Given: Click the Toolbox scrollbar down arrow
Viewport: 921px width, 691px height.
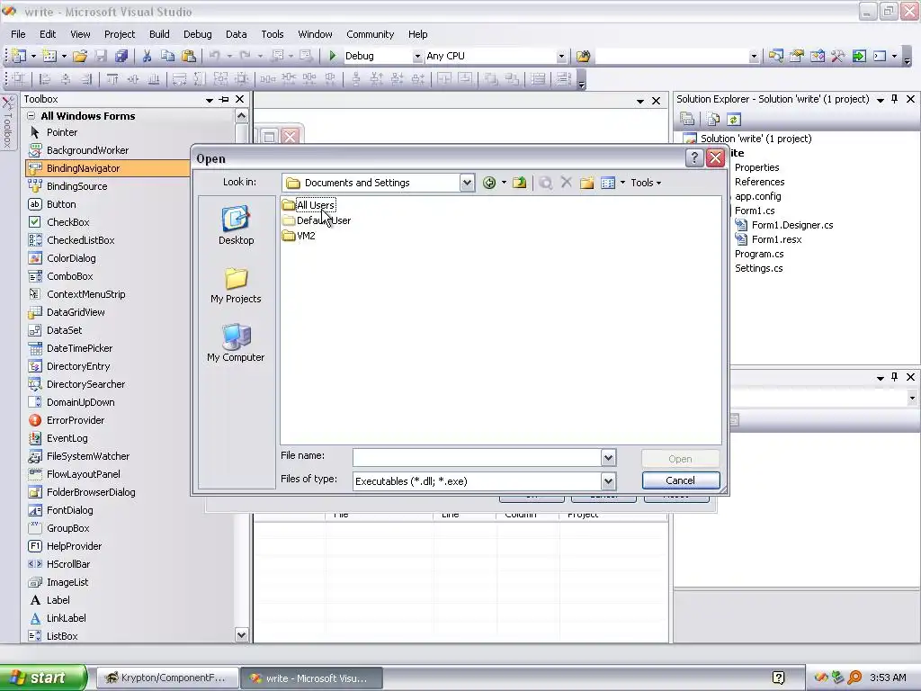Looking at the screenshot, I should point(241,635).
